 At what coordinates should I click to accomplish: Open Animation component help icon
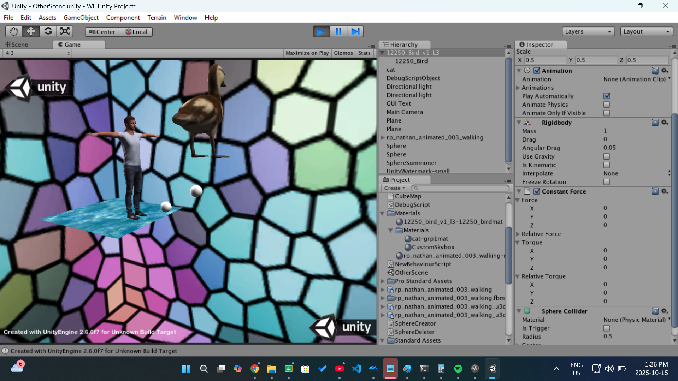click(x=655, y=71)
